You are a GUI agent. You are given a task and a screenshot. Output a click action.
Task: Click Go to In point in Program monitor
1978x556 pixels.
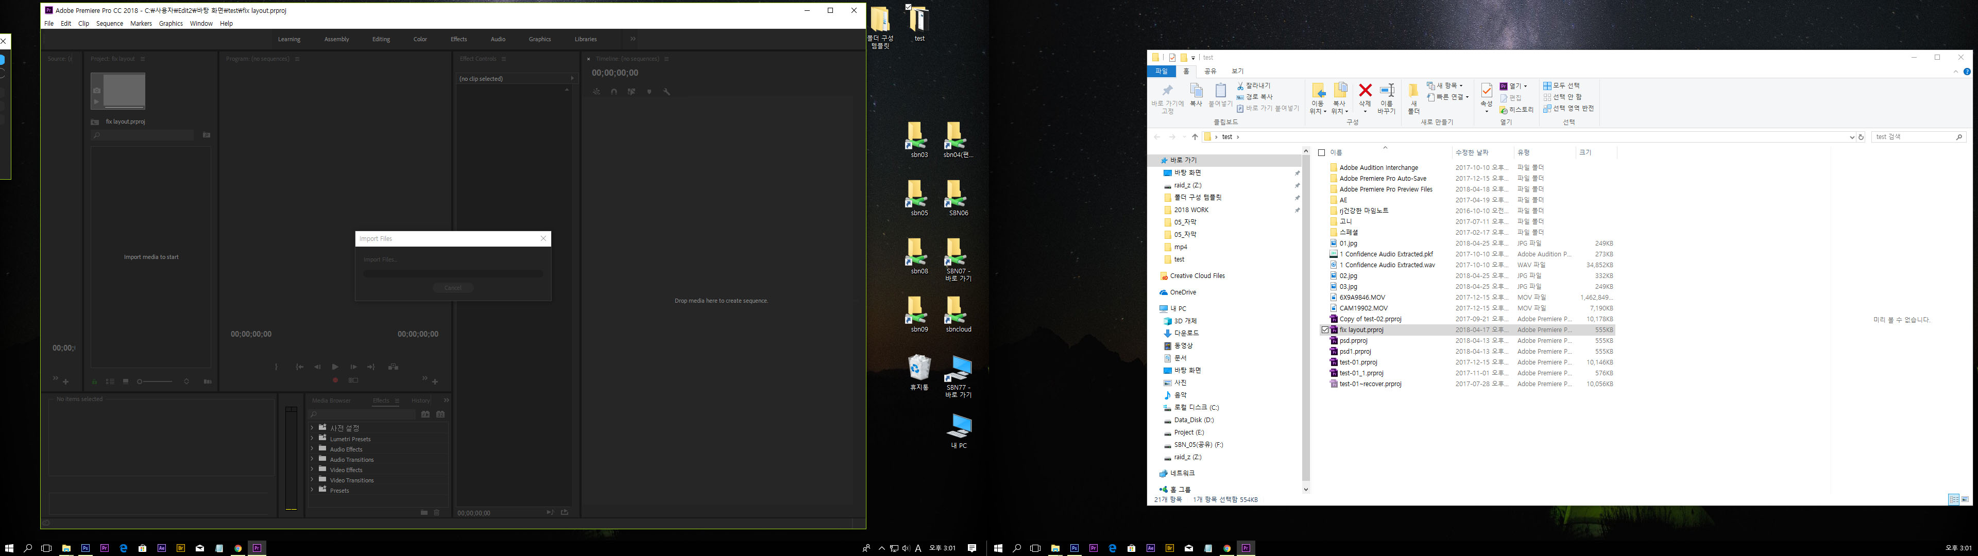(299, 367)
